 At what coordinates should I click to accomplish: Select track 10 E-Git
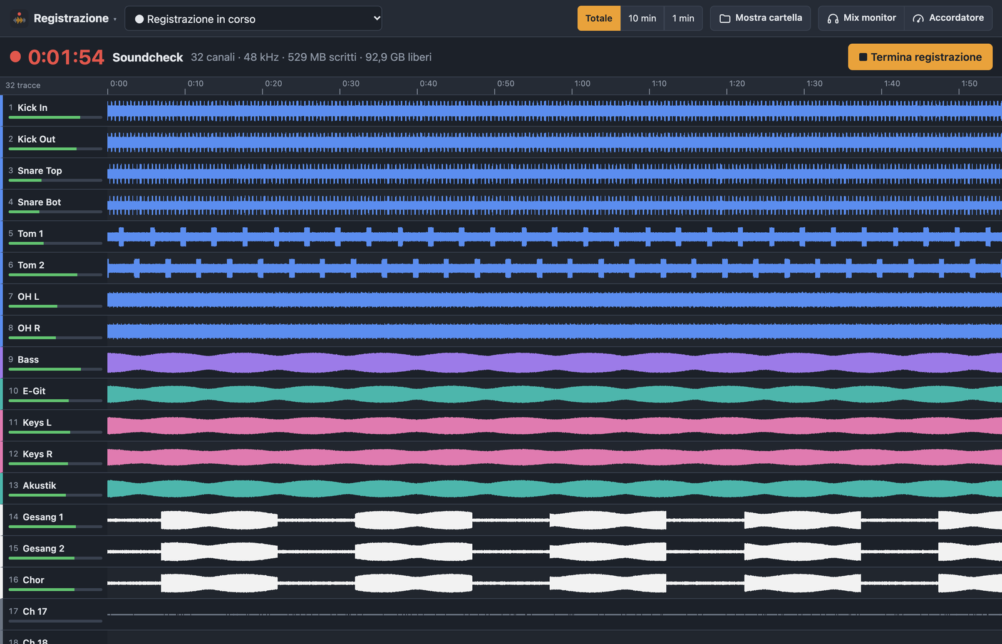click(54, 394)
